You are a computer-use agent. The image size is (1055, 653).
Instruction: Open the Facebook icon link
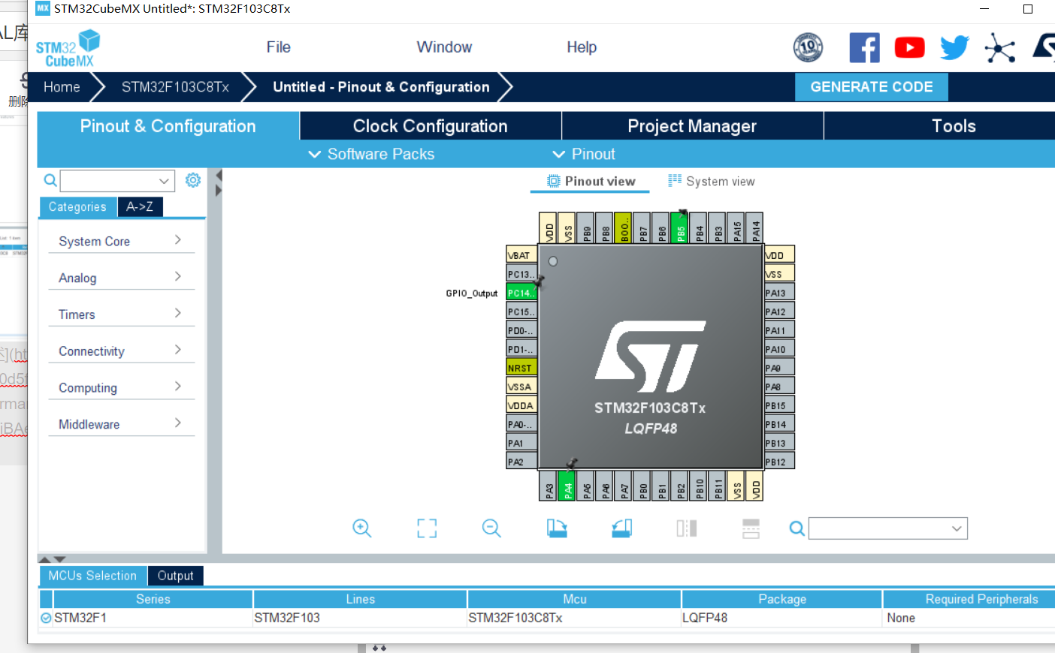pos(864,48)
